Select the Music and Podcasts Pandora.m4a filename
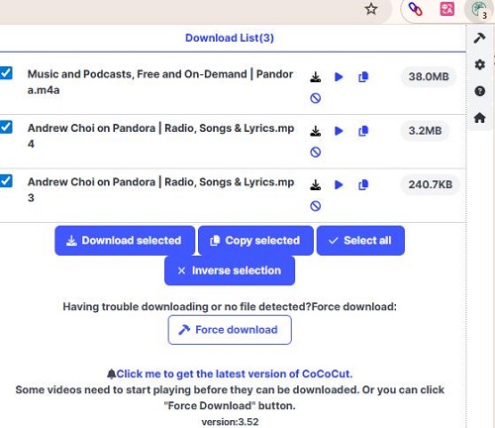The image size is (495, 428). pyautogui.click(x=160, y=82)
